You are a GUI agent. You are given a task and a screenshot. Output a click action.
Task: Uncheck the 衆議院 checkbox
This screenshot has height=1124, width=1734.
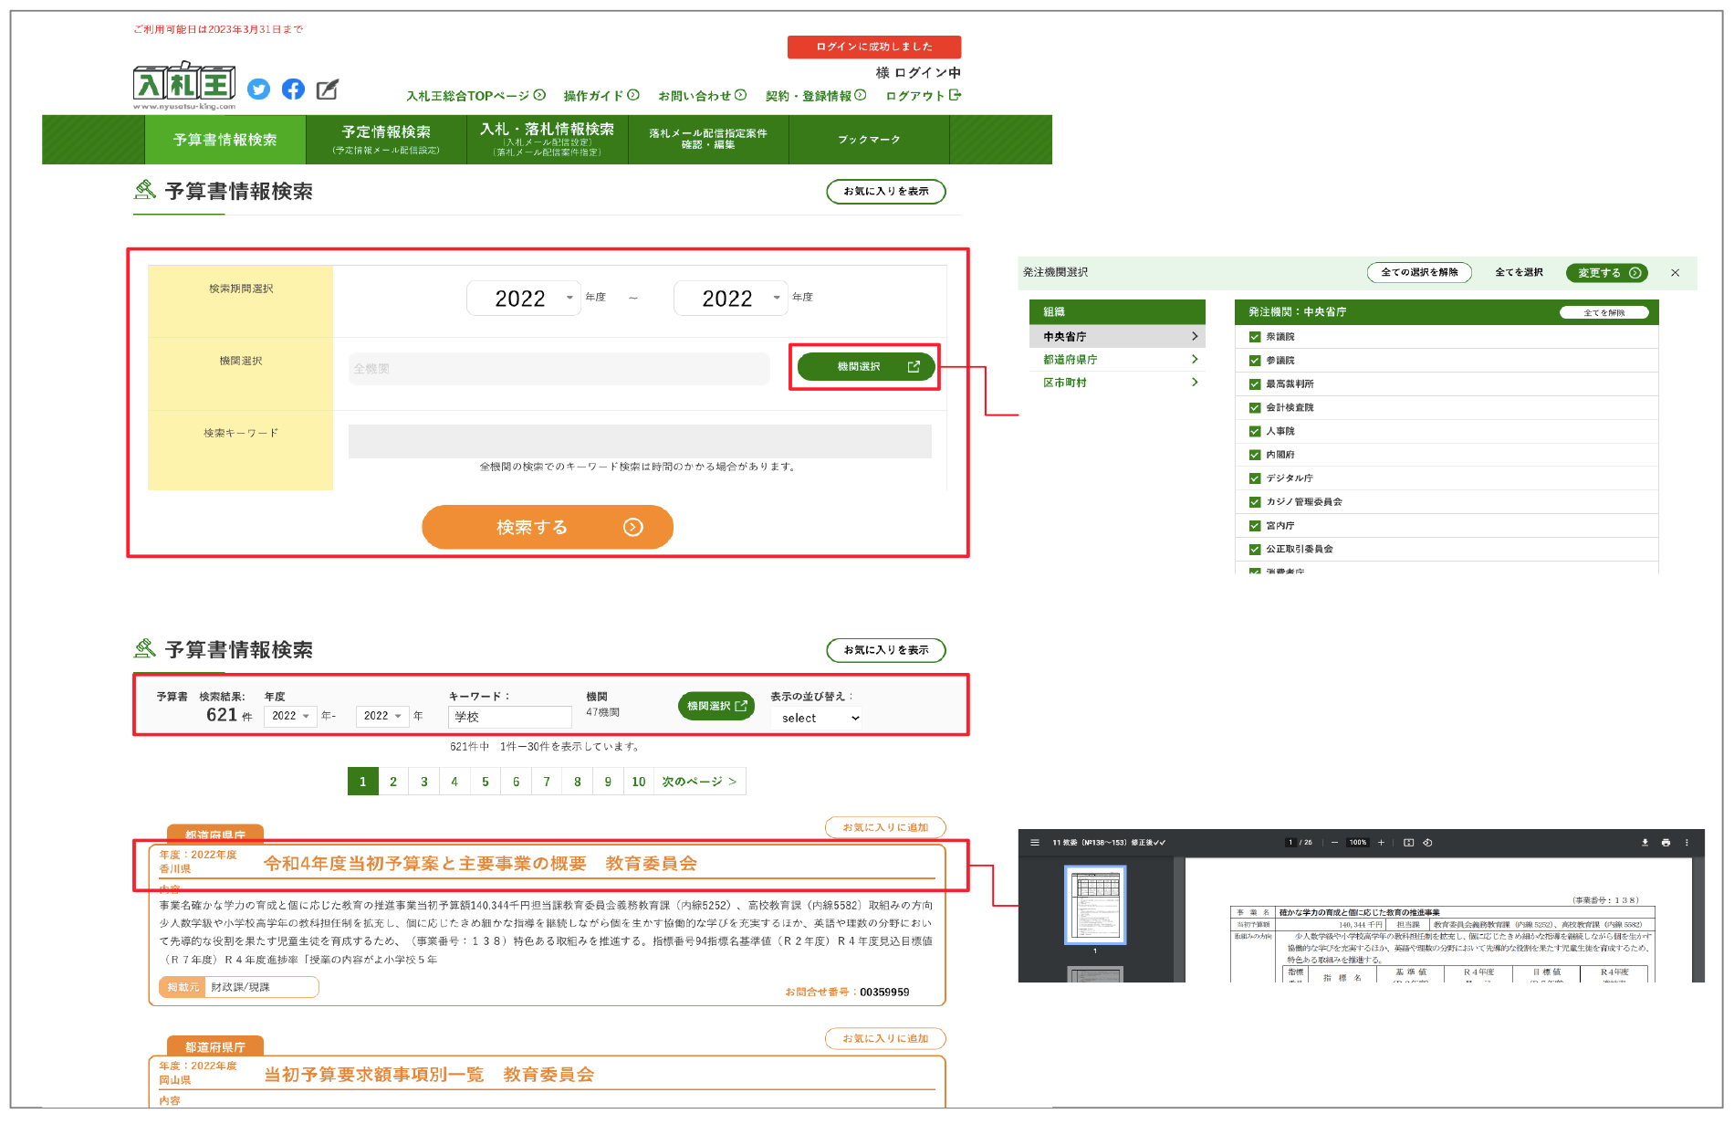[1255, 336]
